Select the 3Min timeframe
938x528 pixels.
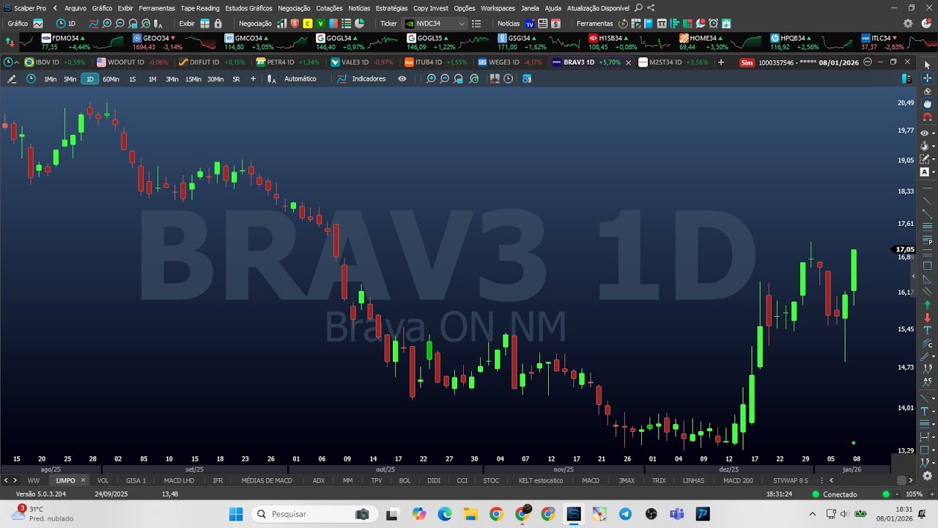click(171, 79)
